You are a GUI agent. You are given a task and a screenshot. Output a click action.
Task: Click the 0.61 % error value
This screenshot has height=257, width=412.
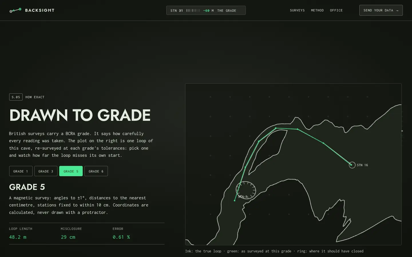coord(121,237)
